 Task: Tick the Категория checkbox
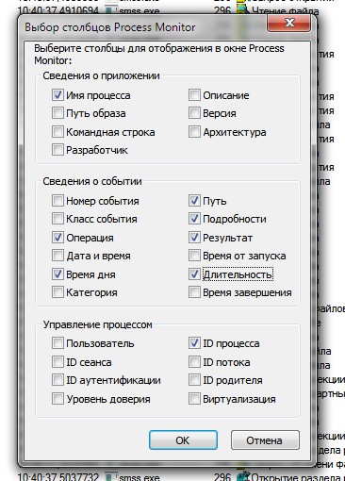click(x=57, y=291)
